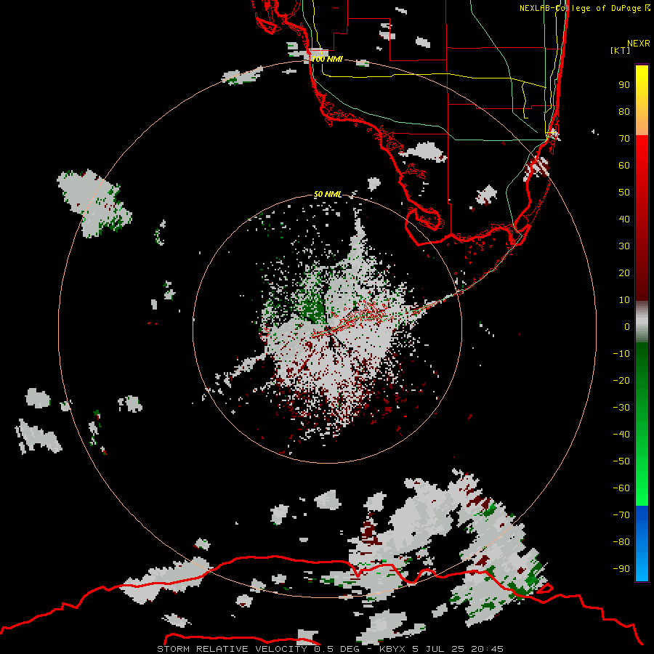The width and height of the screenshot is (654, 654).
Task: Click the -30 value on the velocity scale
Action: [x=621, y=408]
